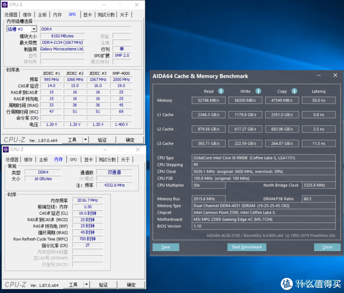Open 测试分数 tab in top CPU-Z window
344x293 pixels.
(106, 15)
